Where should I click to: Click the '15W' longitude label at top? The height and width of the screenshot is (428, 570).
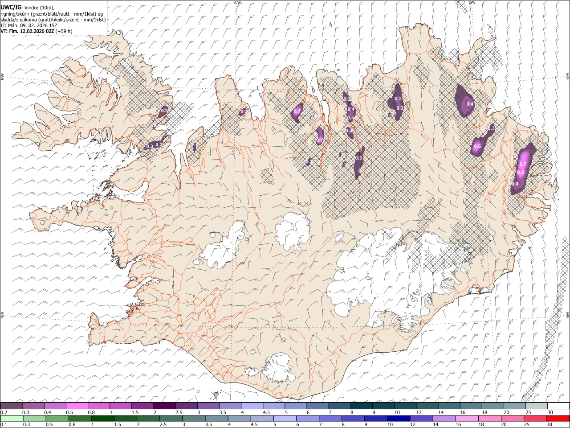click(472, 2)
